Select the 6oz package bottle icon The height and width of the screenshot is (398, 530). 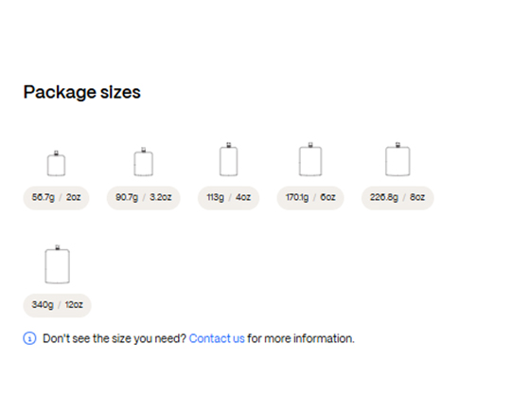(x=310, y=159)
